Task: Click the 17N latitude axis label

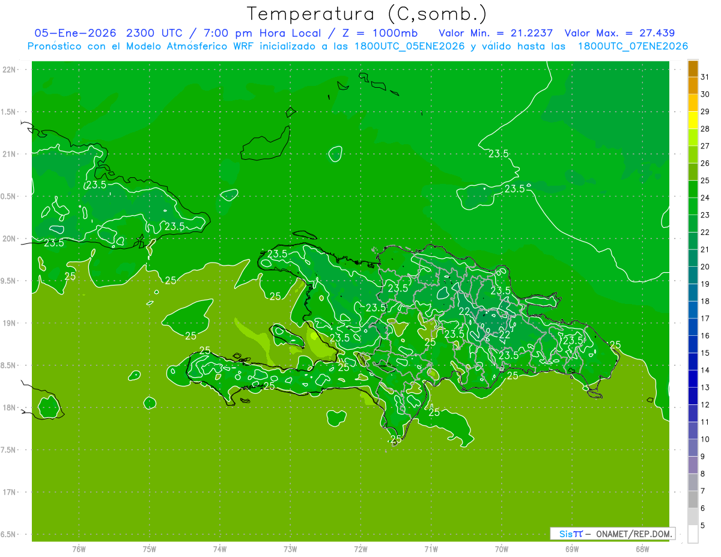Action: tap(9, 493)
